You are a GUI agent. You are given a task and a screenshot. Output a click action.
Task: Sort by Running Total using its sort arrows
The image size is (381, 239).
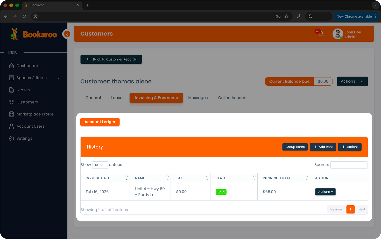pyautogui.click(x=306, y=178)
